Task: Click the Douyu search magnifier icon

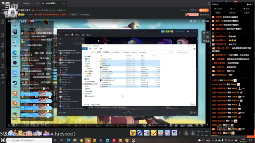Action: click(x=38, y=3)
